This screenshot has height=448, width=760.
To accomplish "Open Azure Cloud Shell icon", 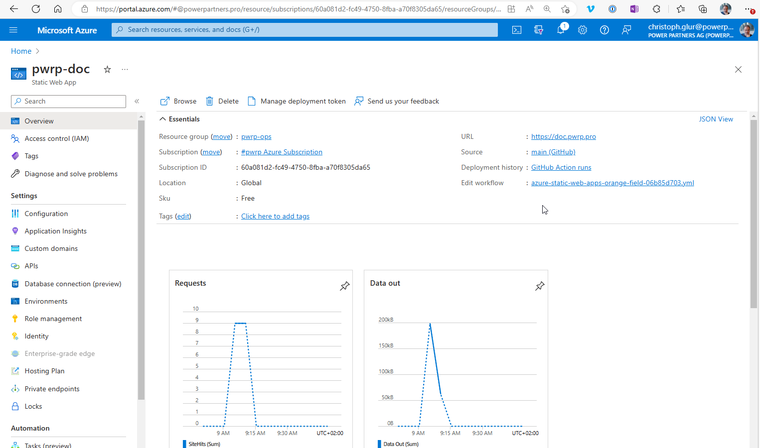I will 517,30.
